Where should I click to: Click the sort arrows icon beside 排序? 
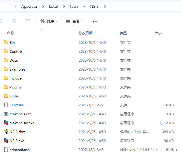(42, 21)
